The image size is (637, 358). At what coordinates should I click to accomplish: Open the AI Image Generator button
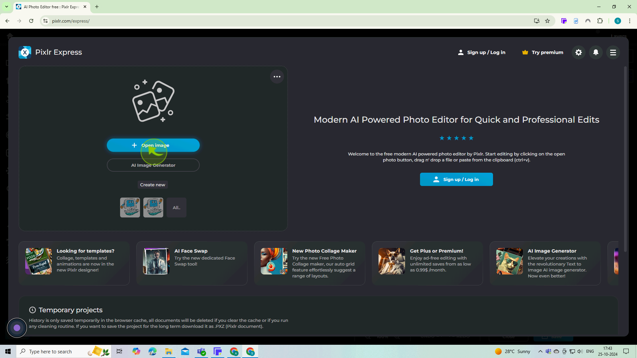153,165
